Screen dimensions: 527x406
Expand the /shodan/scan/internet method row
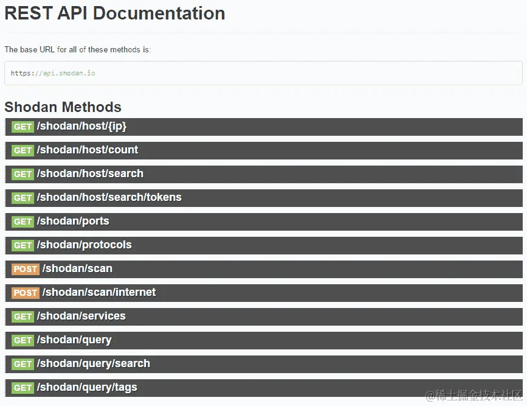[264, 293]
